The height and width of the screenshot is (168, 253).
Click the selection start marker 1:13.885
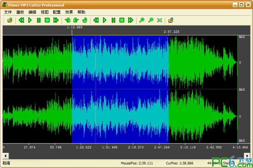pyautogui.click(x=75, y=27)
